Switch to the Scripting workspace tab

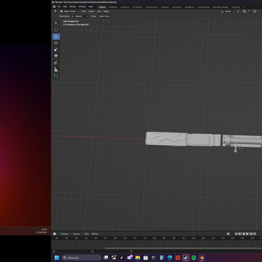(236, 7)
